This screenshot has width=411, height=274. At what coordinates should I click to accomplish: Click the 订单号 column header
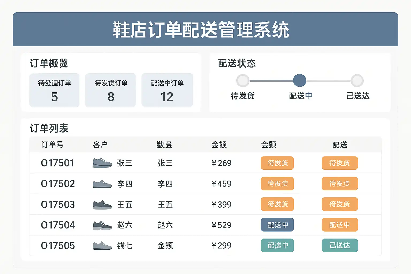(x=52, y=145)
